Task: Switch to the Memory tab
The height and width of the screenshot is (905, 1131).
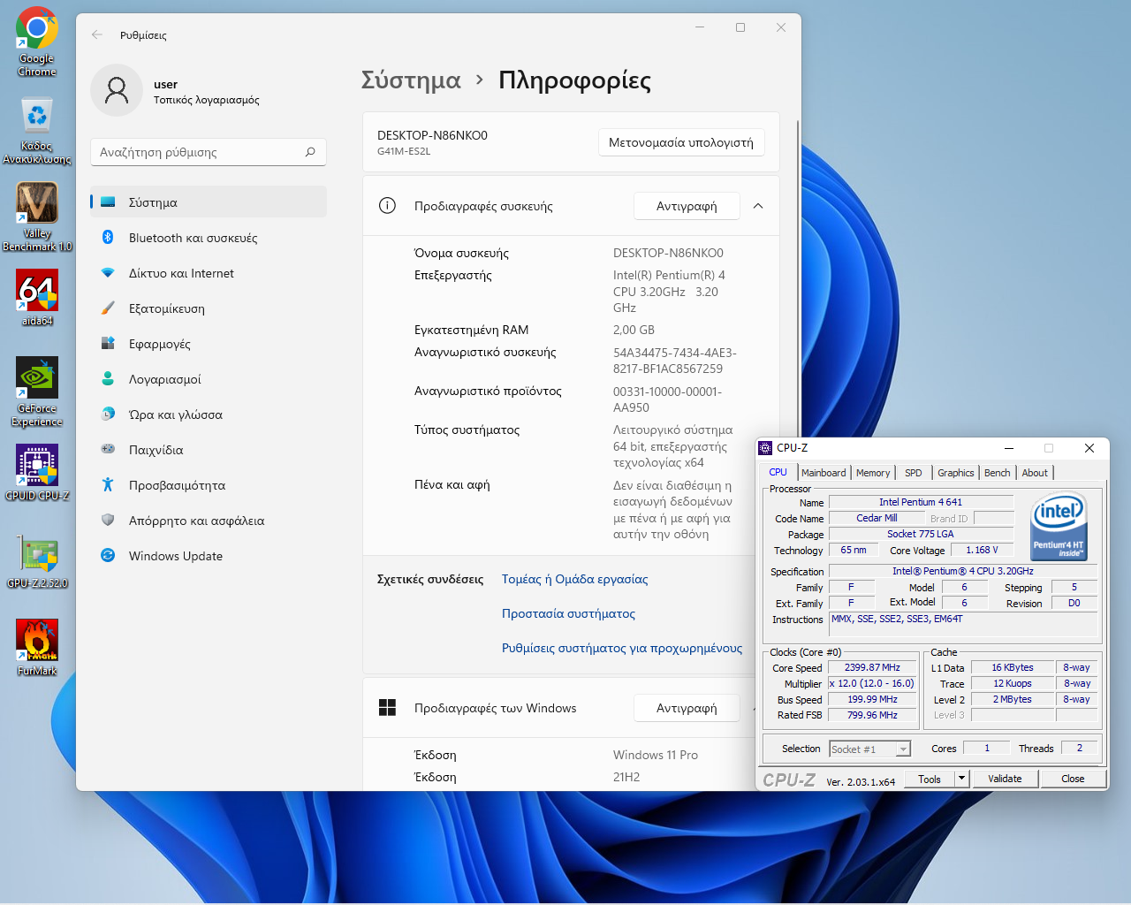Action: pos(873,473)
